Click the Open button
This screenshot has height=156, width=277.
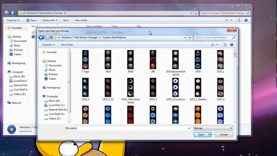pos(201,135)
